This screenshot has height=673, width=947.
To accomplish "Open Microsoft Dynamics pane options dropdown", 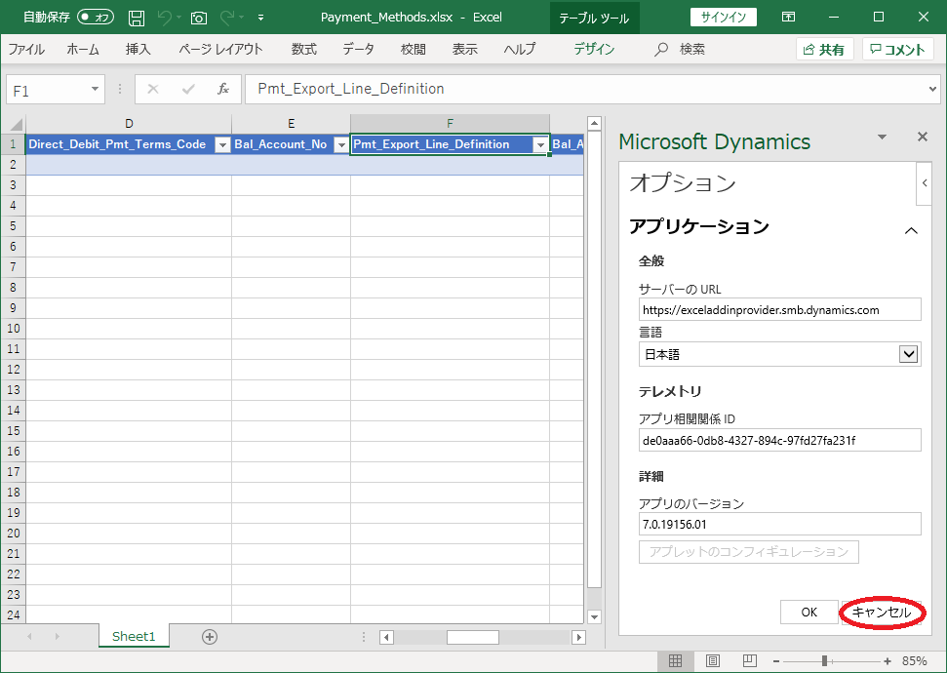I will pyautogui.click(x=882, y=138).
